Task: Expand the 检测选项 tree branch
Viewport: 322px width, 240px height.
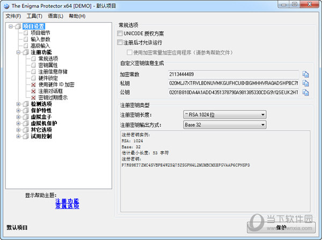Action: tap(18, 104)
